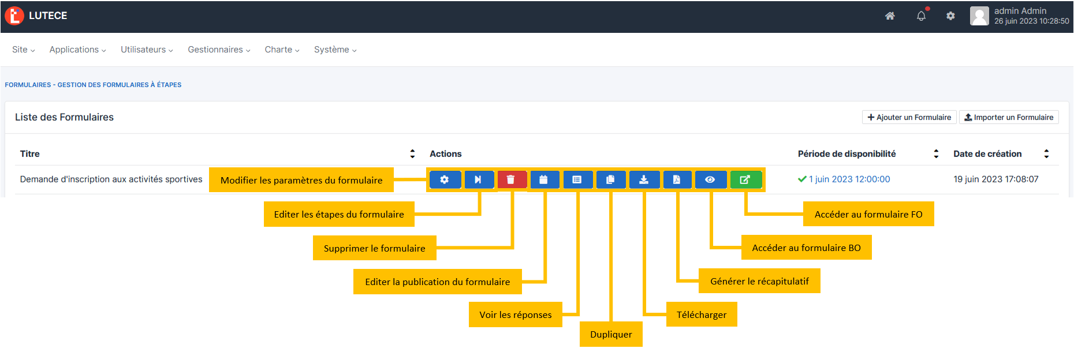The image size is (1074, 352).
Task: Expand the Utilisateurs dropdown menu
Action: point(147,50)
